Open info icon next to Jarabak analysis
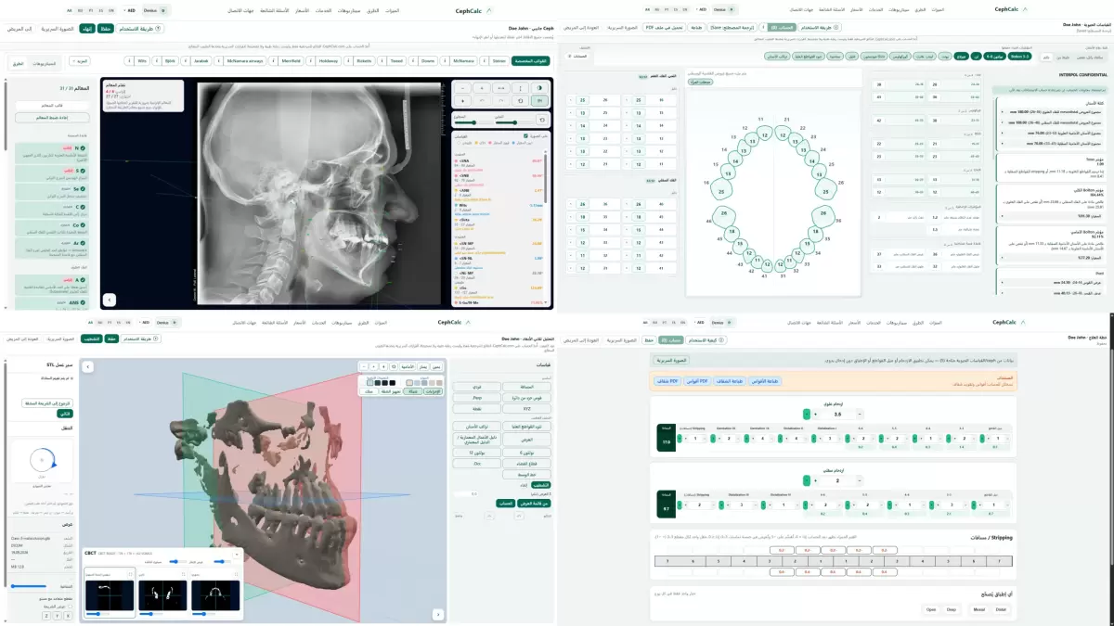 pos(185,61)
